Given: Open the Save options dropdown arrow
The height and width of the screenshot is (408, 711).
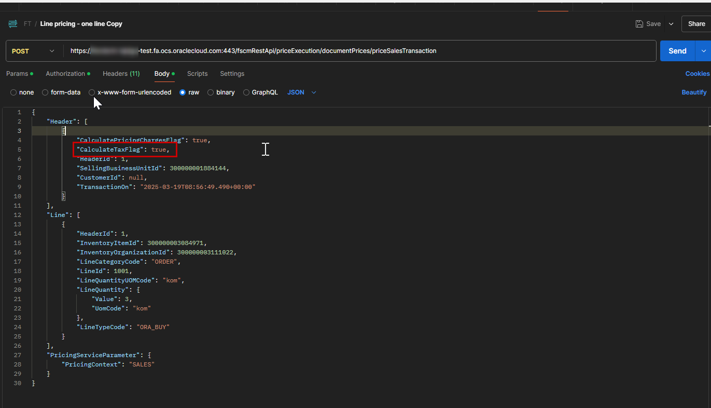Looking at the screenshot, I should pos(671,24).
